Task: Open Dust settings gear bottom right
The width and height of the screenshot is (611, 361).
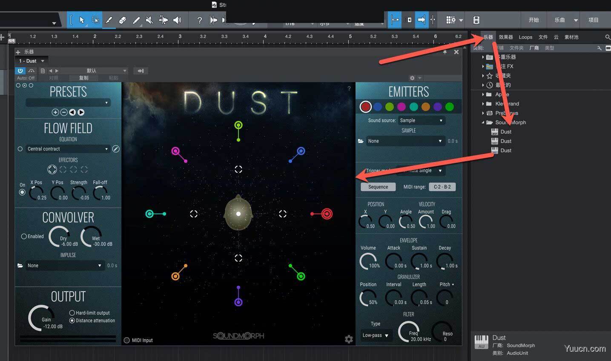Action: click(x=349, y=339)
